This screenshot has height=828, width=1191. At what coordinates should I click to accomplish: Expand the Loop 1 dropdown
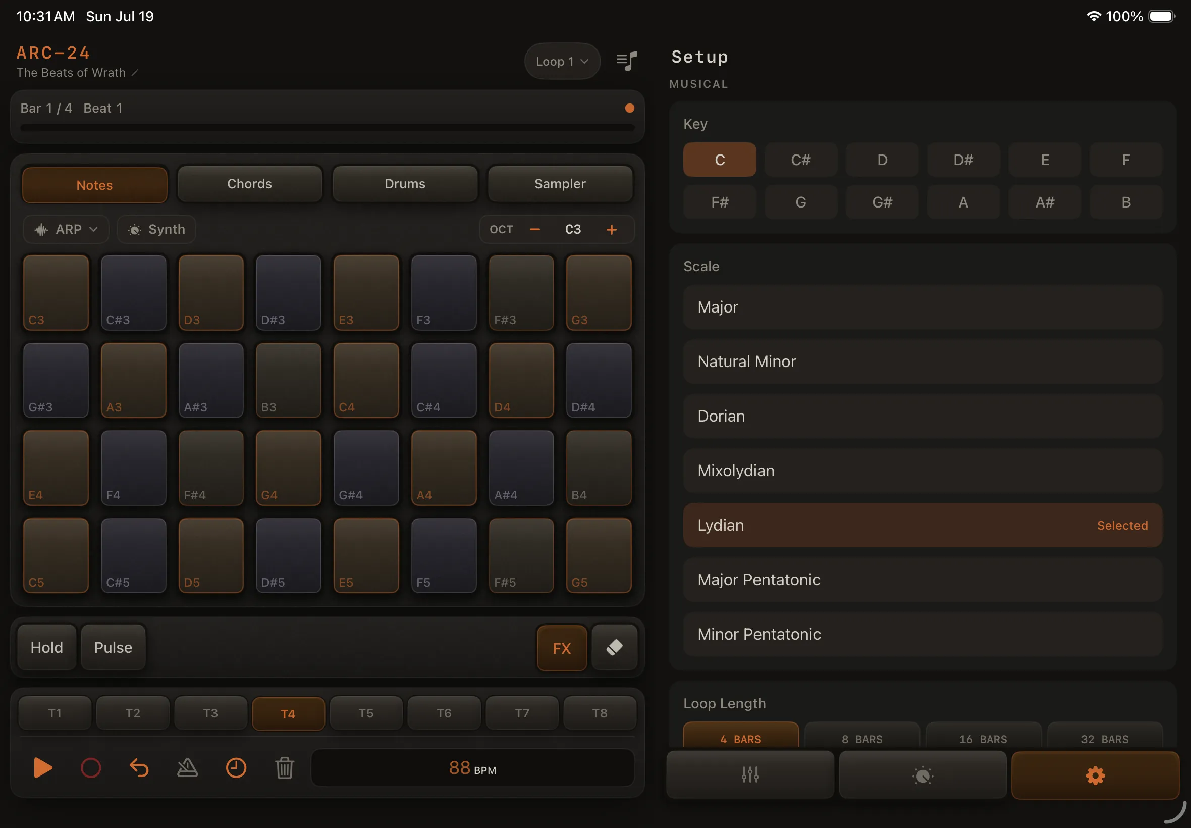pyautogui.click(x=562, y=61)
